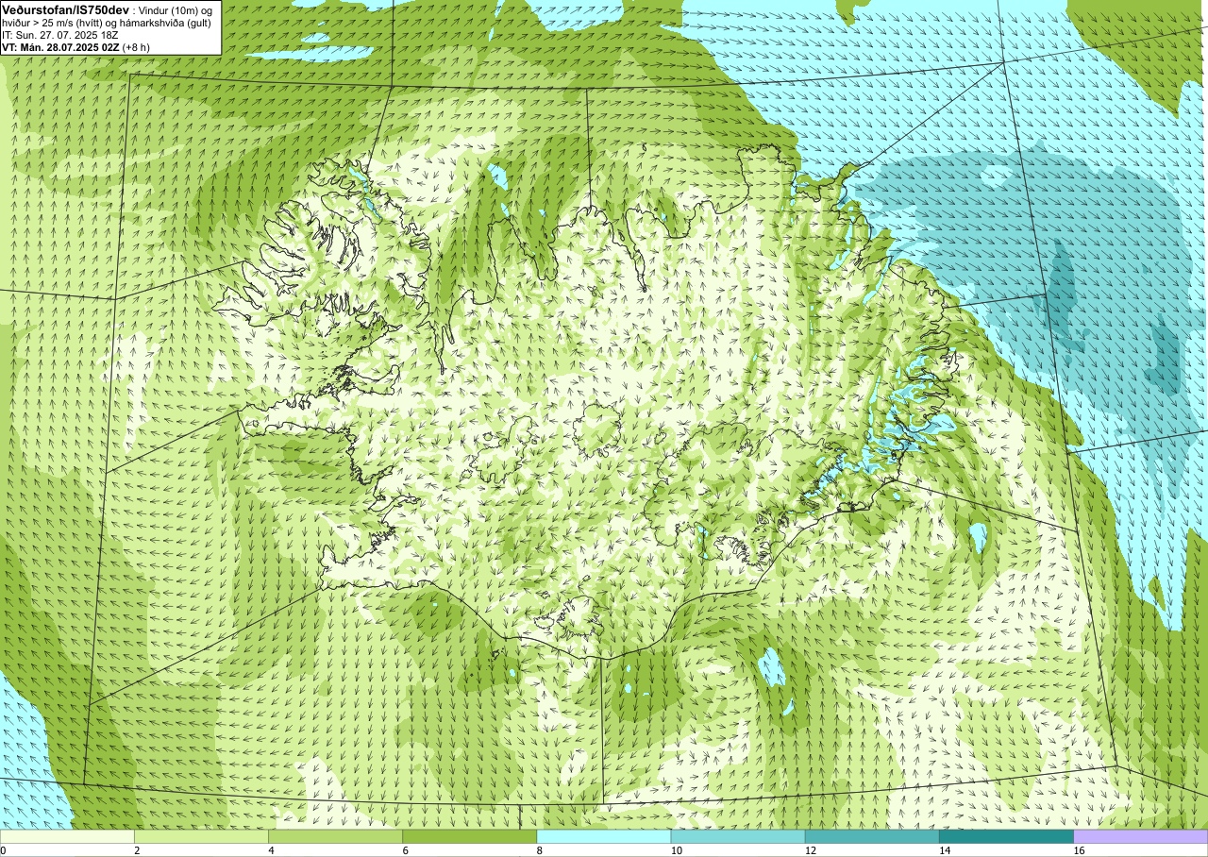The width and height of the screenshot is (1208, 857).
Task: Click the '(+8 h)' forecast offset text
Action: [136, 46]
